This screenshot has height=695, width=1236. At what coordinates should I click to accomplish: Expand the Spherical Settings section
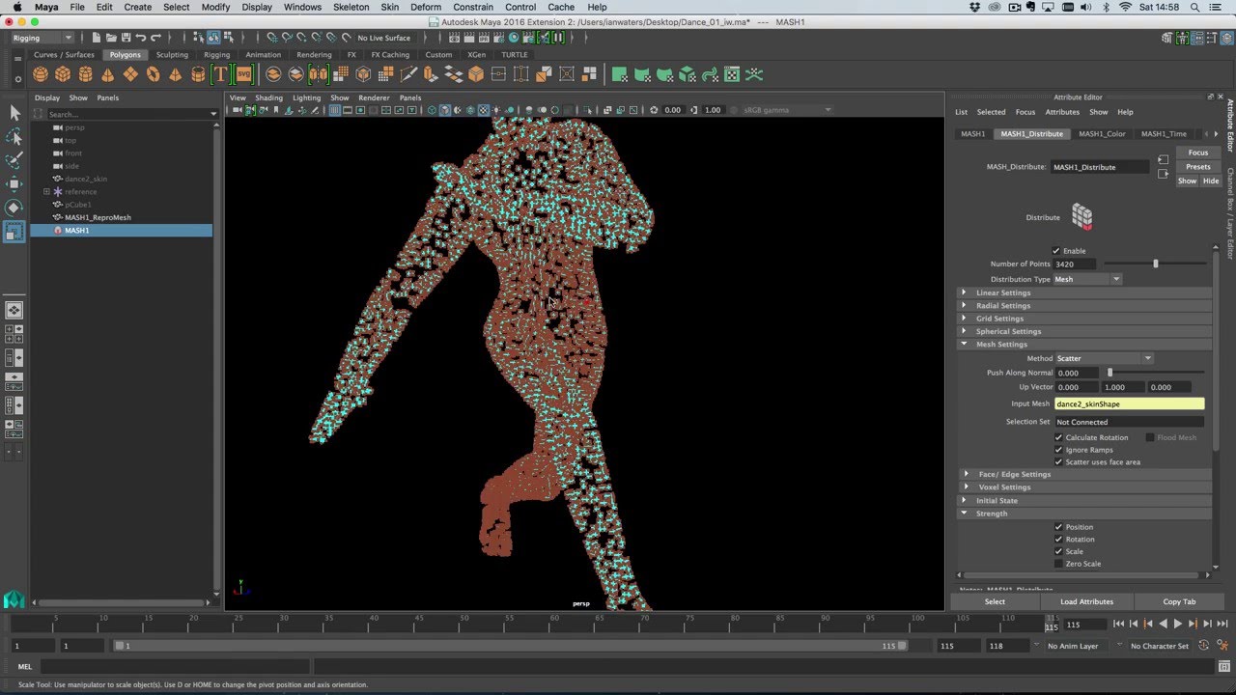point(1085,331)
